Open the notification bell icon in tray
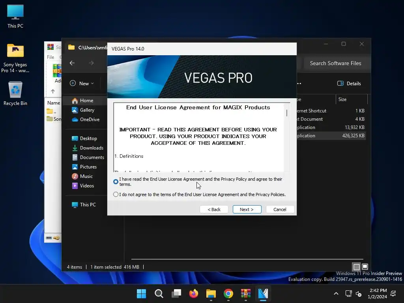Viewport: 404px width, 303px height. 393,294
